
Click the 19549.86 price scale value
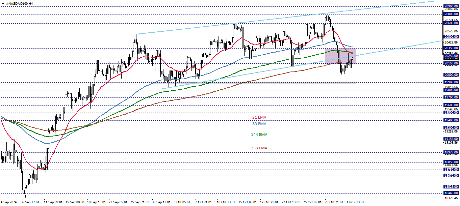451,109
